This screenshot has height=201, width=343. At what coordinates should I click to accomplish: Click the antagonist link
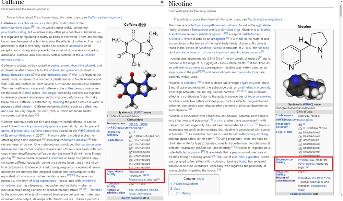(218, 39)
